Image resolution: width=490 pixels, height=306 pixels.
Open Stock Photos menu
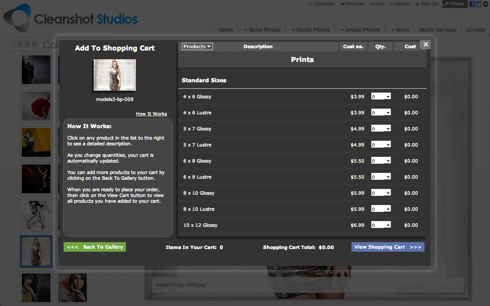coord(262,30)
